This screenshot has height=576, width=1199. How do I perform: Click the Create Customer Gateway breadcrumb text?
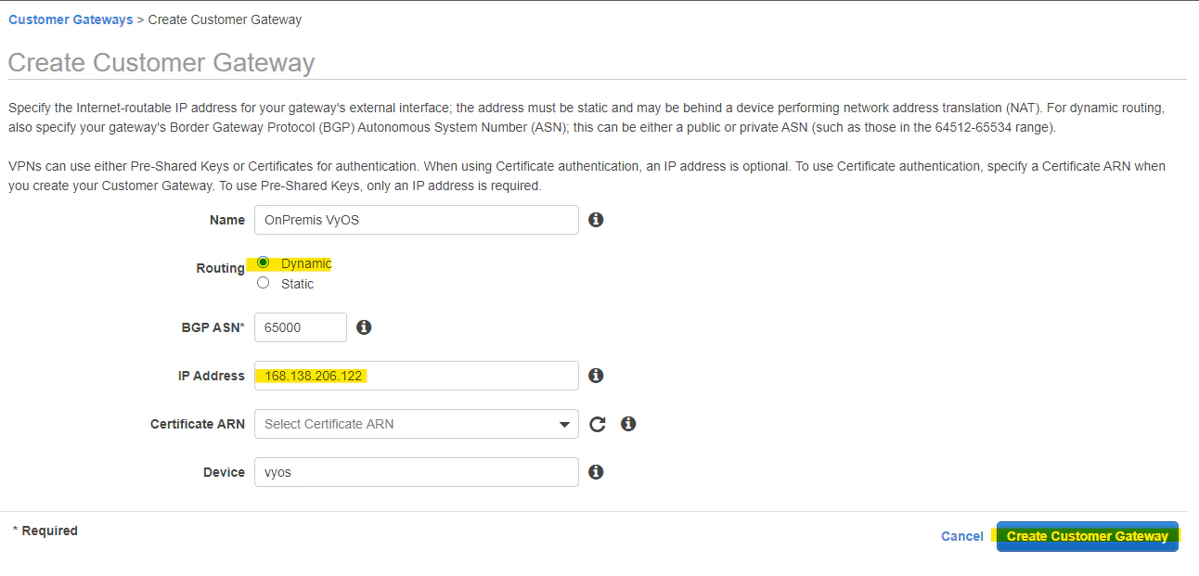click(x=225, y=19)
